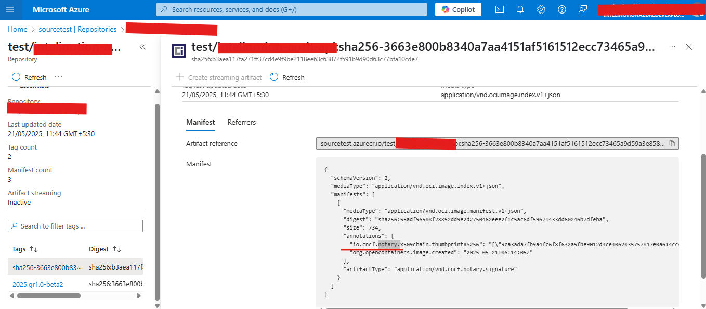
Task: Click the Microsoft Azure title
Action: pyautogui.click(x=61, y=9)
